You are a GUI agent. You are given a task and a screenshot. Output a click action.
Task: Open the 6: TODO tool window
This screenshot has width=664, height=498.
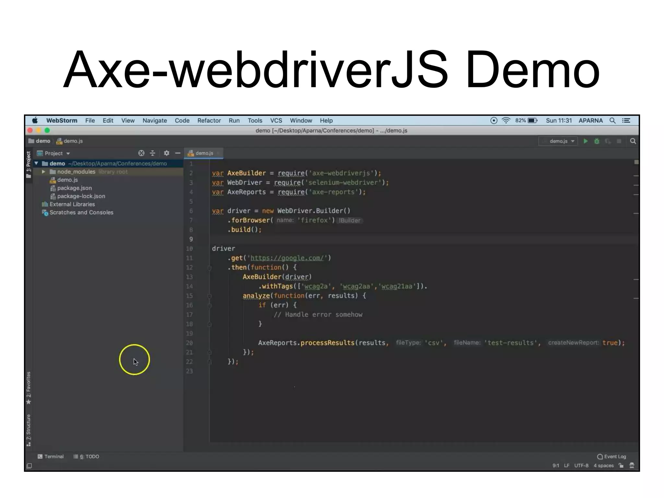click(x=86, y=456)
